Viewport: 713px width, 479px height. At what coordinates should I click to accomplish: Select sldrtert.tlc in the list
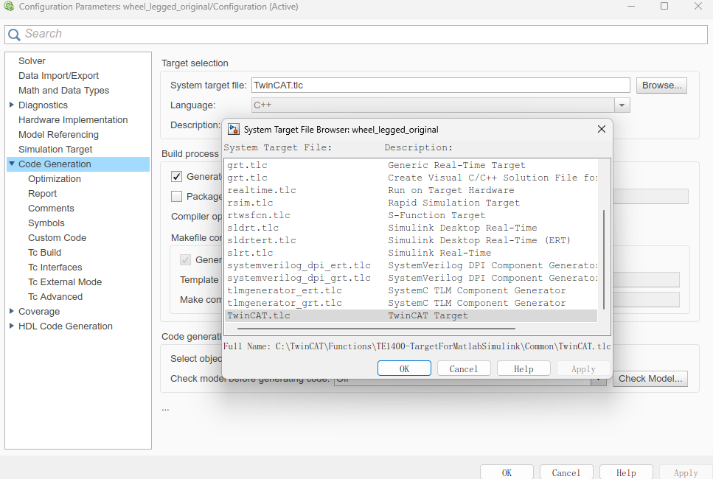tap(411, 240)
